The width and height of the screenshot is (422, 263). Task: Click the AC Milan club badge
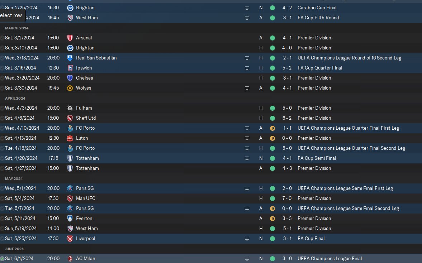pyautogui.click(x=70, y=259)
